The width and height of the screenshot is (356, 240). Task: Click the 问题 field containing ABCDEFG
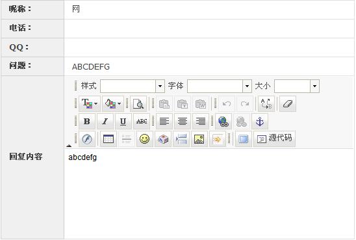click(x=209, y=66)
